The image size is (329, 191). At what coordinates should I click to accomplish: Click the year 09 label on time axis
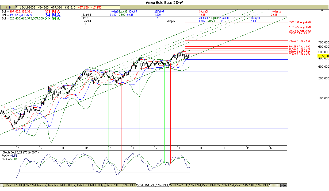coord(202,148)
